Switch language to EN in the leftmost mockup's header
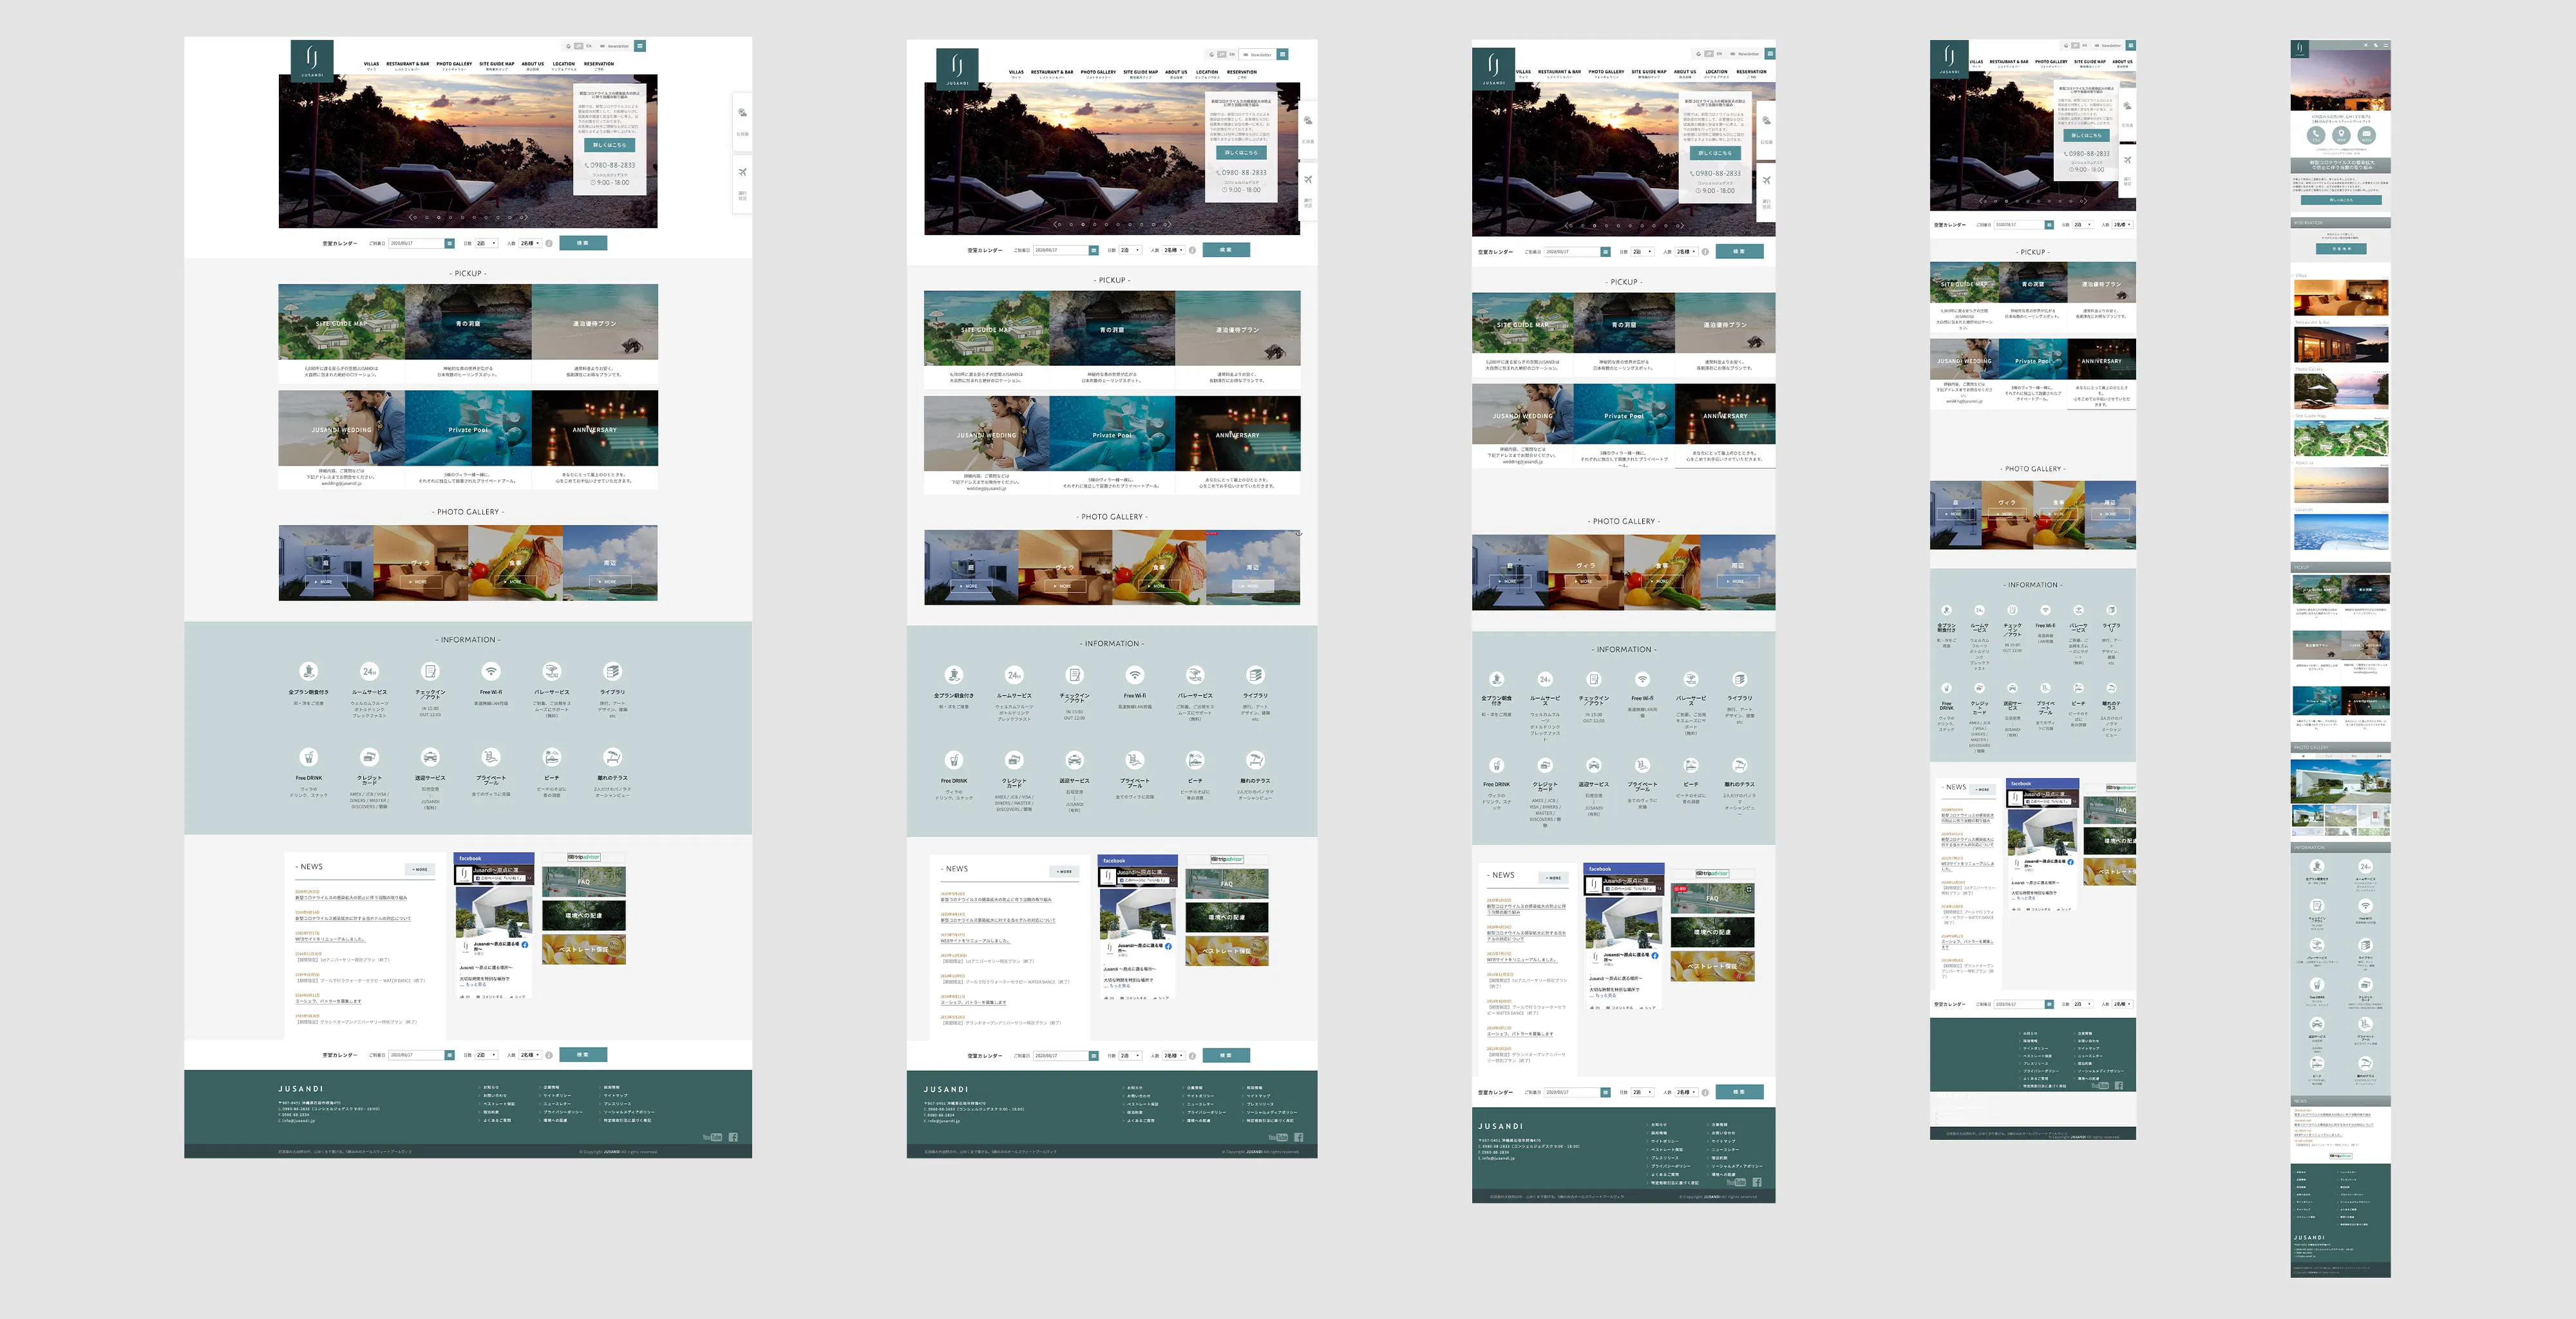This screenshot has height=1319, width=2576. click(x=589, y=46)
